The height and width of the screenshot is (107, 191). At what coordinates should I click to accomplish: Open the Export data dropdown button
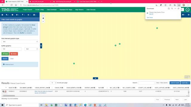[x=185, y=83]
